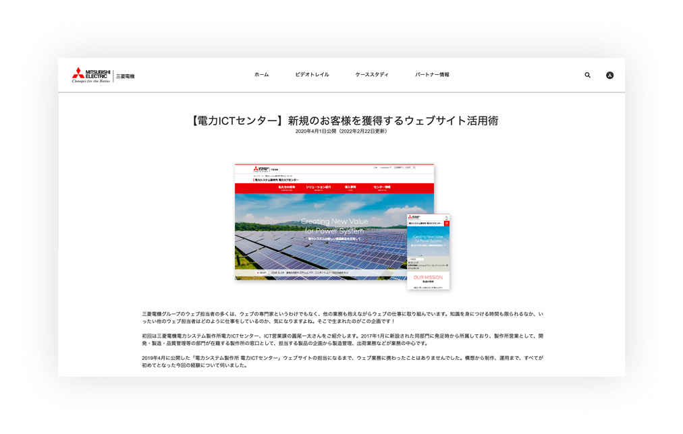Click the paragraph starting 三菱電機グループのウェブ担当者
This screenshot has width=683, height=434.
tap(342, 317)
